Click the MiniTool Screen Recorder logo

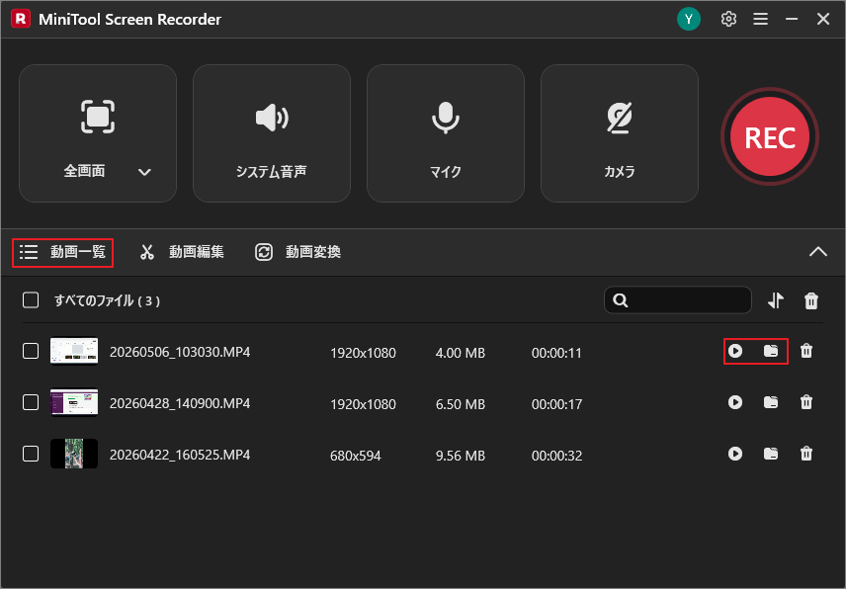21,19
